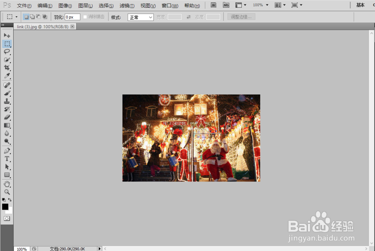Select the Brush tool
The height and width of the screenshot is (251, 375).
point(7,93)
